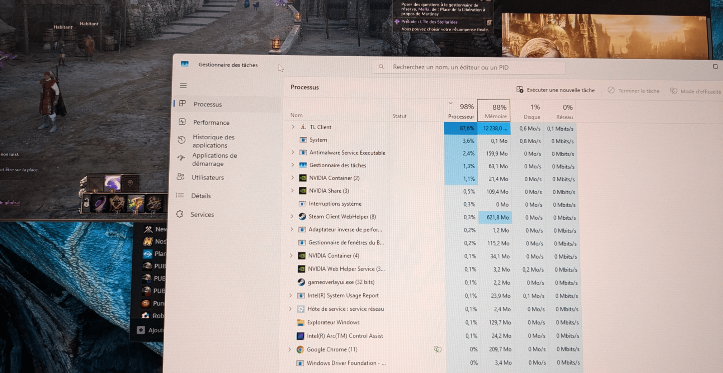Click the Terminer la tâche button
This screenshot has width=723, height=373.
pos(634,91)
